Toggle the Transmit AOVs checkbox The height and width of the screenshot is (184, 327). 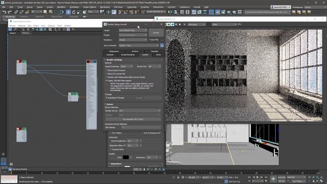110,149
